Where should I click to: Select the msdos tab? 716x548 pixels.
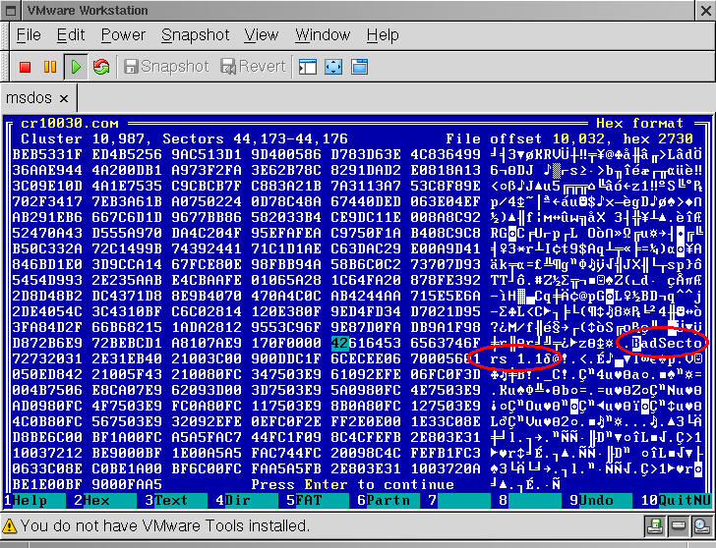(38, 98)
